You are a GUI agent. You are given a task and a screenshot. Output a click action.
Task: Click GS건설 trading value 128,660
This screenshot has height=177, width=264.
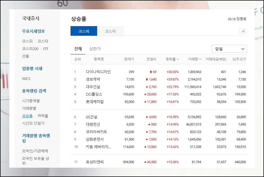221,117
